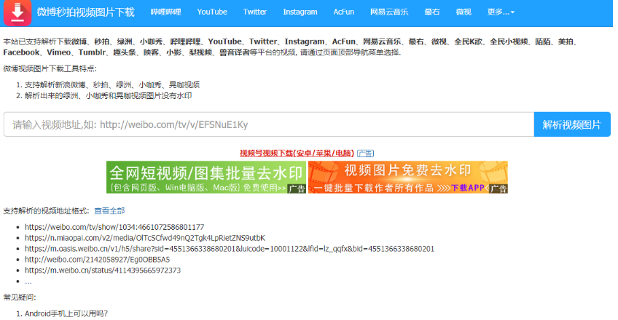618x320 pixels.
Task: Click the ... more formats link
Action: [28, 281]
